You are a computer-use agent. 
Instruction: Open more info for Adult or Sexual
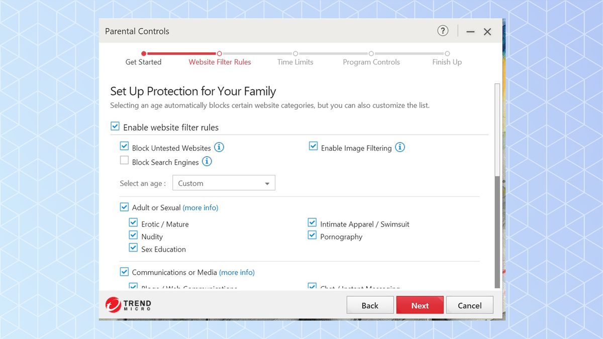(x=200, y=207)
